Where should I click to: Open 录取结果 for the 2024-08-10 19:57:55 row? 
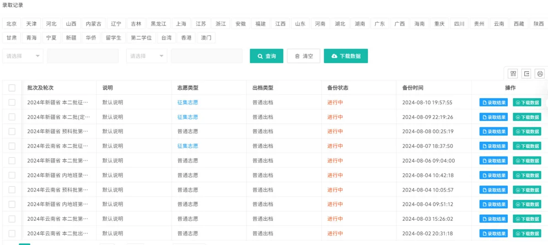(494, 103)
